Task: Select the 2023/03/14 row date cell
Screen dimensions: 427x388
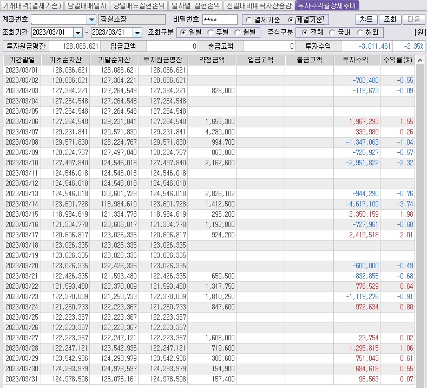Action: (22, 204)
